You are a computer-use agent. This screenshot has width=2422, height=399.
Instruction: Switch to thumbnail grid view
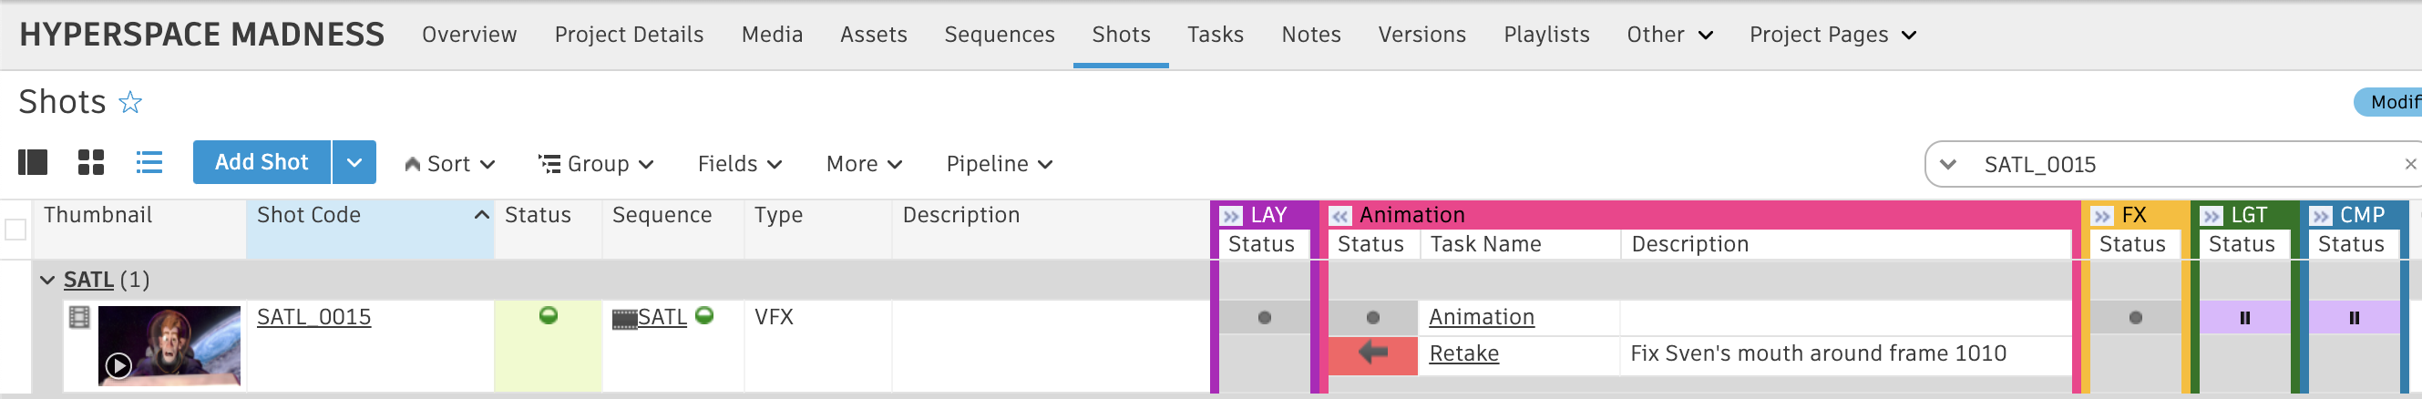point(91,163)
